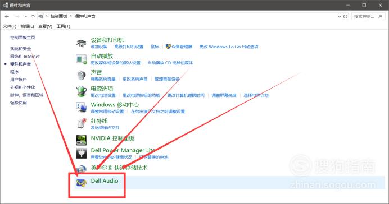
Task: Expand the breadcrumb arrow after 控制面板
Action: pyautogui.click(x=71, y=16)
